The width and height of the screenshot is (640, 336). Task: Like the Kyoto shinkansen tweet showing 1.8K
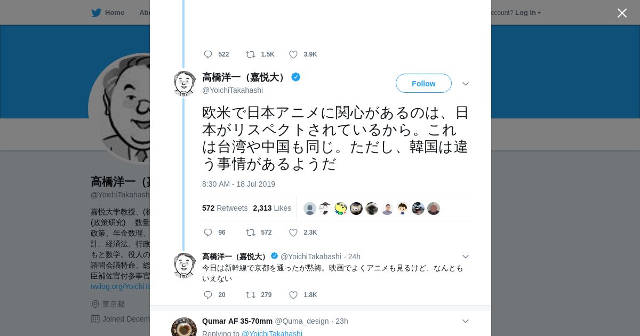click(293, 295)
